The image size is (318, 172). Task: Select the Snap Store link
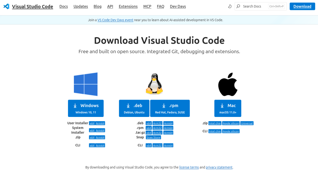(153, 137)
